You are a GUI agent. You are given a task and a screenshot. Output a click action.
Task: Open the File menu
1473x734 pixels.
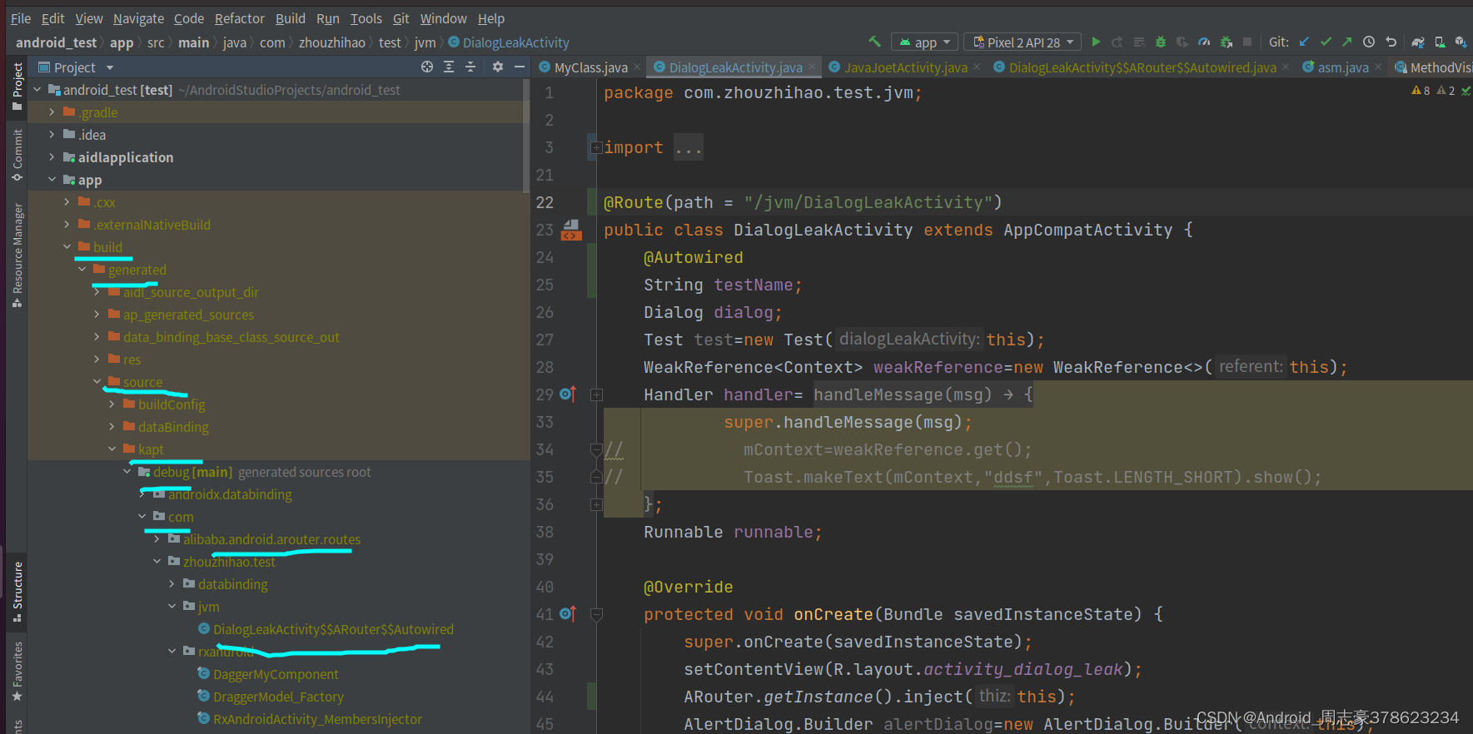[21, 18]
